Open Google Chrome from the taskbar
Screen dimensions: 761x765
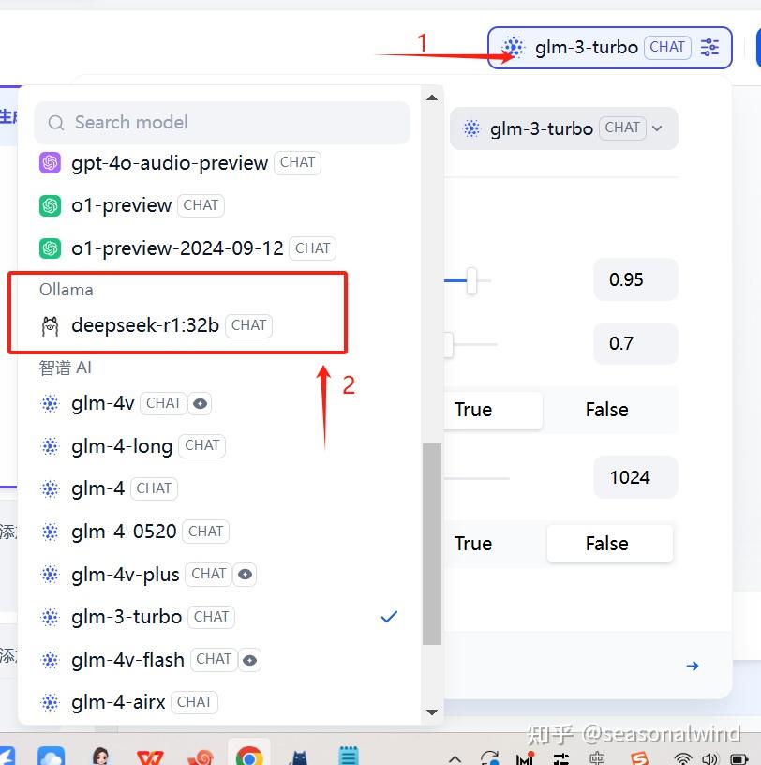pyautogui.click(x=249, y=754)
